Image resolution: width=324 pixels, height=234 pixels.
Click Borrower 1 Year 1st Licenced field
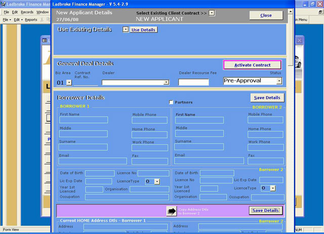coord(94,189)
